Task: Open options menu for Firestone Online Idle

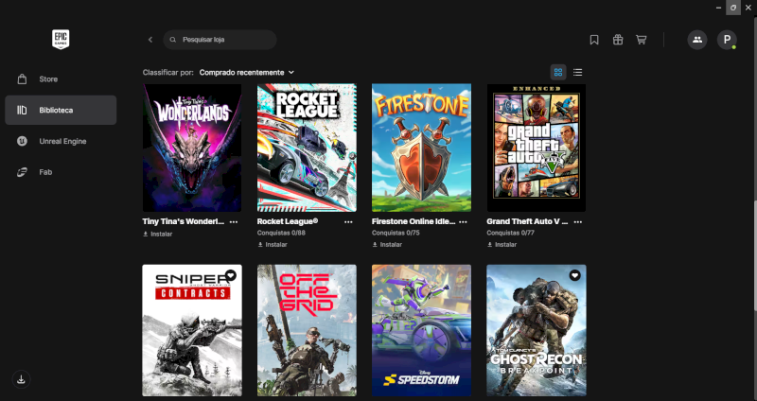Action: [x=463, y=222]
